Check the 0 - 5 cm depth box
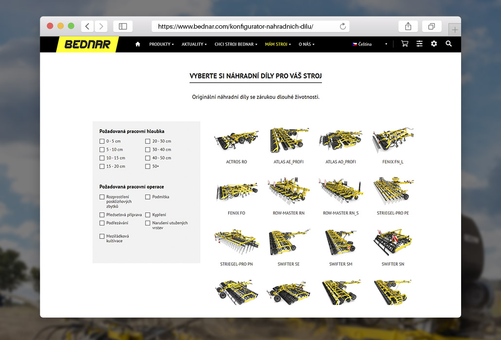The height and width of the screenshot is (340, 501). [x=102, y=141]
